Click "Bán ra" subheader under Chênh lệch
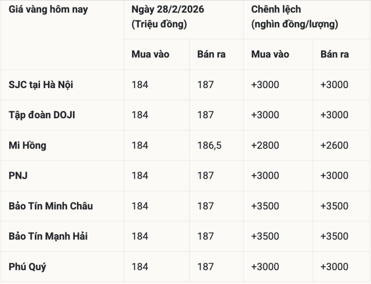The width and height of the screenshot is (371, 284). [334, 54]
